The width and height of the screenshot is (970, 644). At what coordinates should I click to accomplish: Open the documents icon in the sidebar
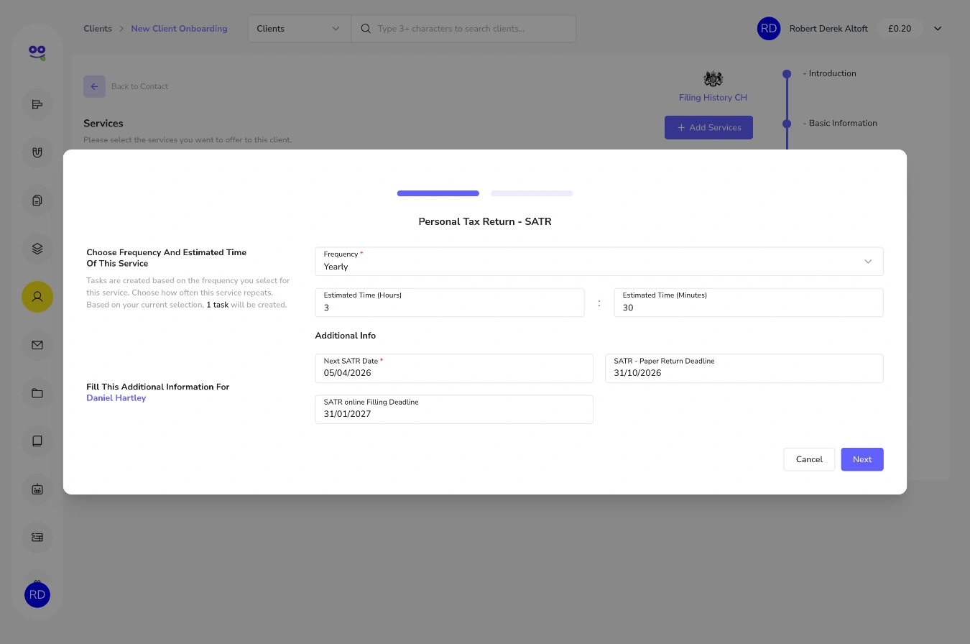[37, 201]
